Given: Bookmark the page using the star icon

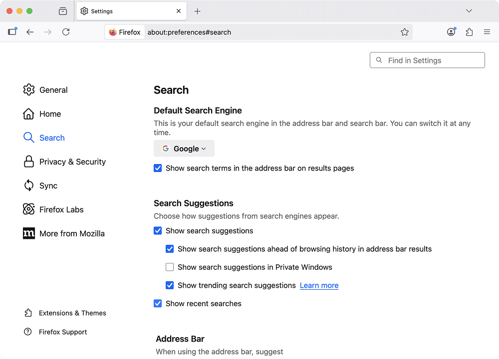Looking at the screenshot, I should pos(405,31).
